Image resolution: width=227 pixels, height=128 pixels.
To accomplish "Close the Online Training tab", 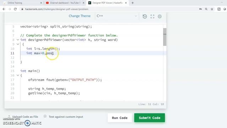I will (x=41, y=3).
